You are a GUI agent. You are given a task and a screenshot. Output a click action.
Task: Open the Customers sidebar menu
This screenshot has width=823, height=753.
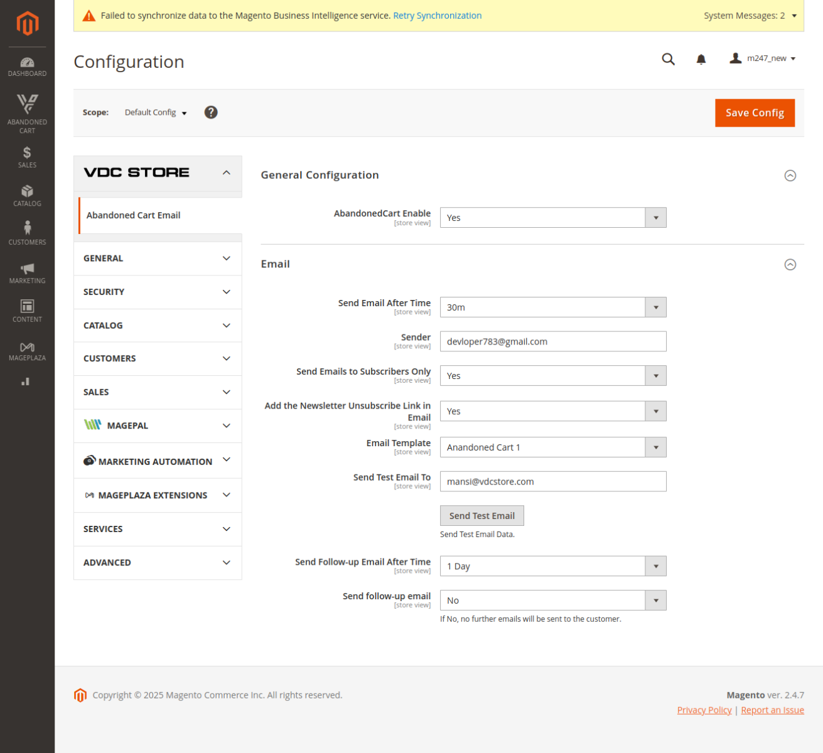(27, 233)
